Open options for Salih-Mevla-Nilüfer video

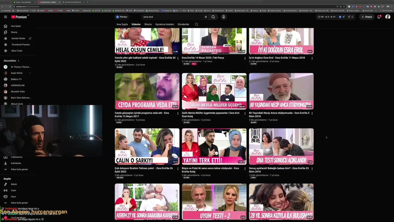245,113
